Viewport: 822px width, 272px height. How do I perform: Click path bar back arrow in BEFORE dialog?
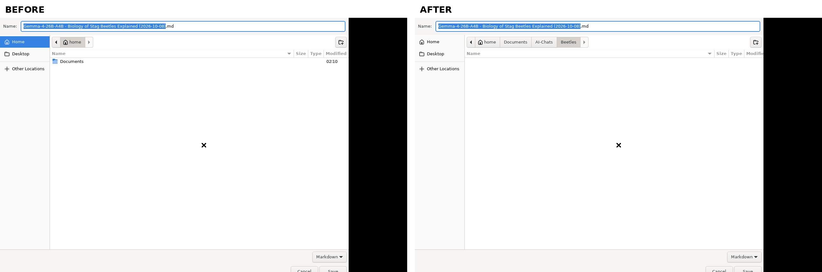tap(56, 42)
